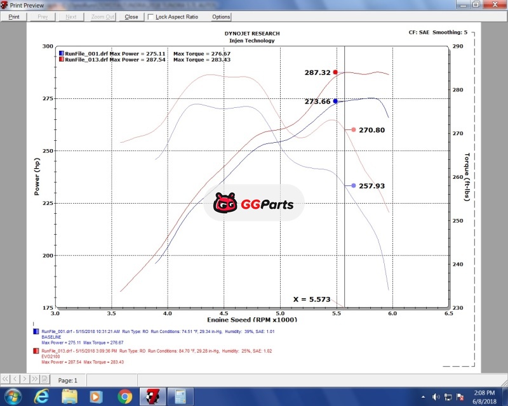Click the Zoom Out toolbar button
This screenshot has height=406, width=508.
click(102, 17)
